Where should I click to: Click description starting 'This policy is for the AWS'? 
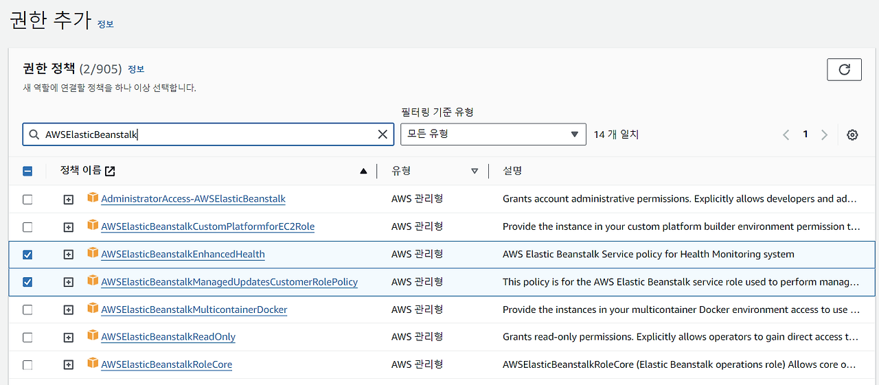click(681, 282)
